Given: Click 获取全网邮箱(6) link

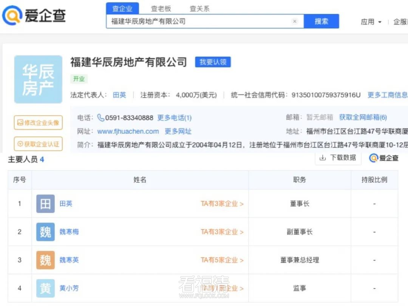Looking at the screenshot, I should pyautogui.click(x=363, y=118).
